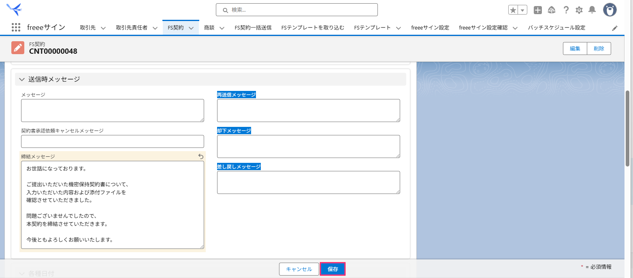Screen dimensions: 633x278
Task: Open the 商談 tab
Action: click(x=209, y=27)
